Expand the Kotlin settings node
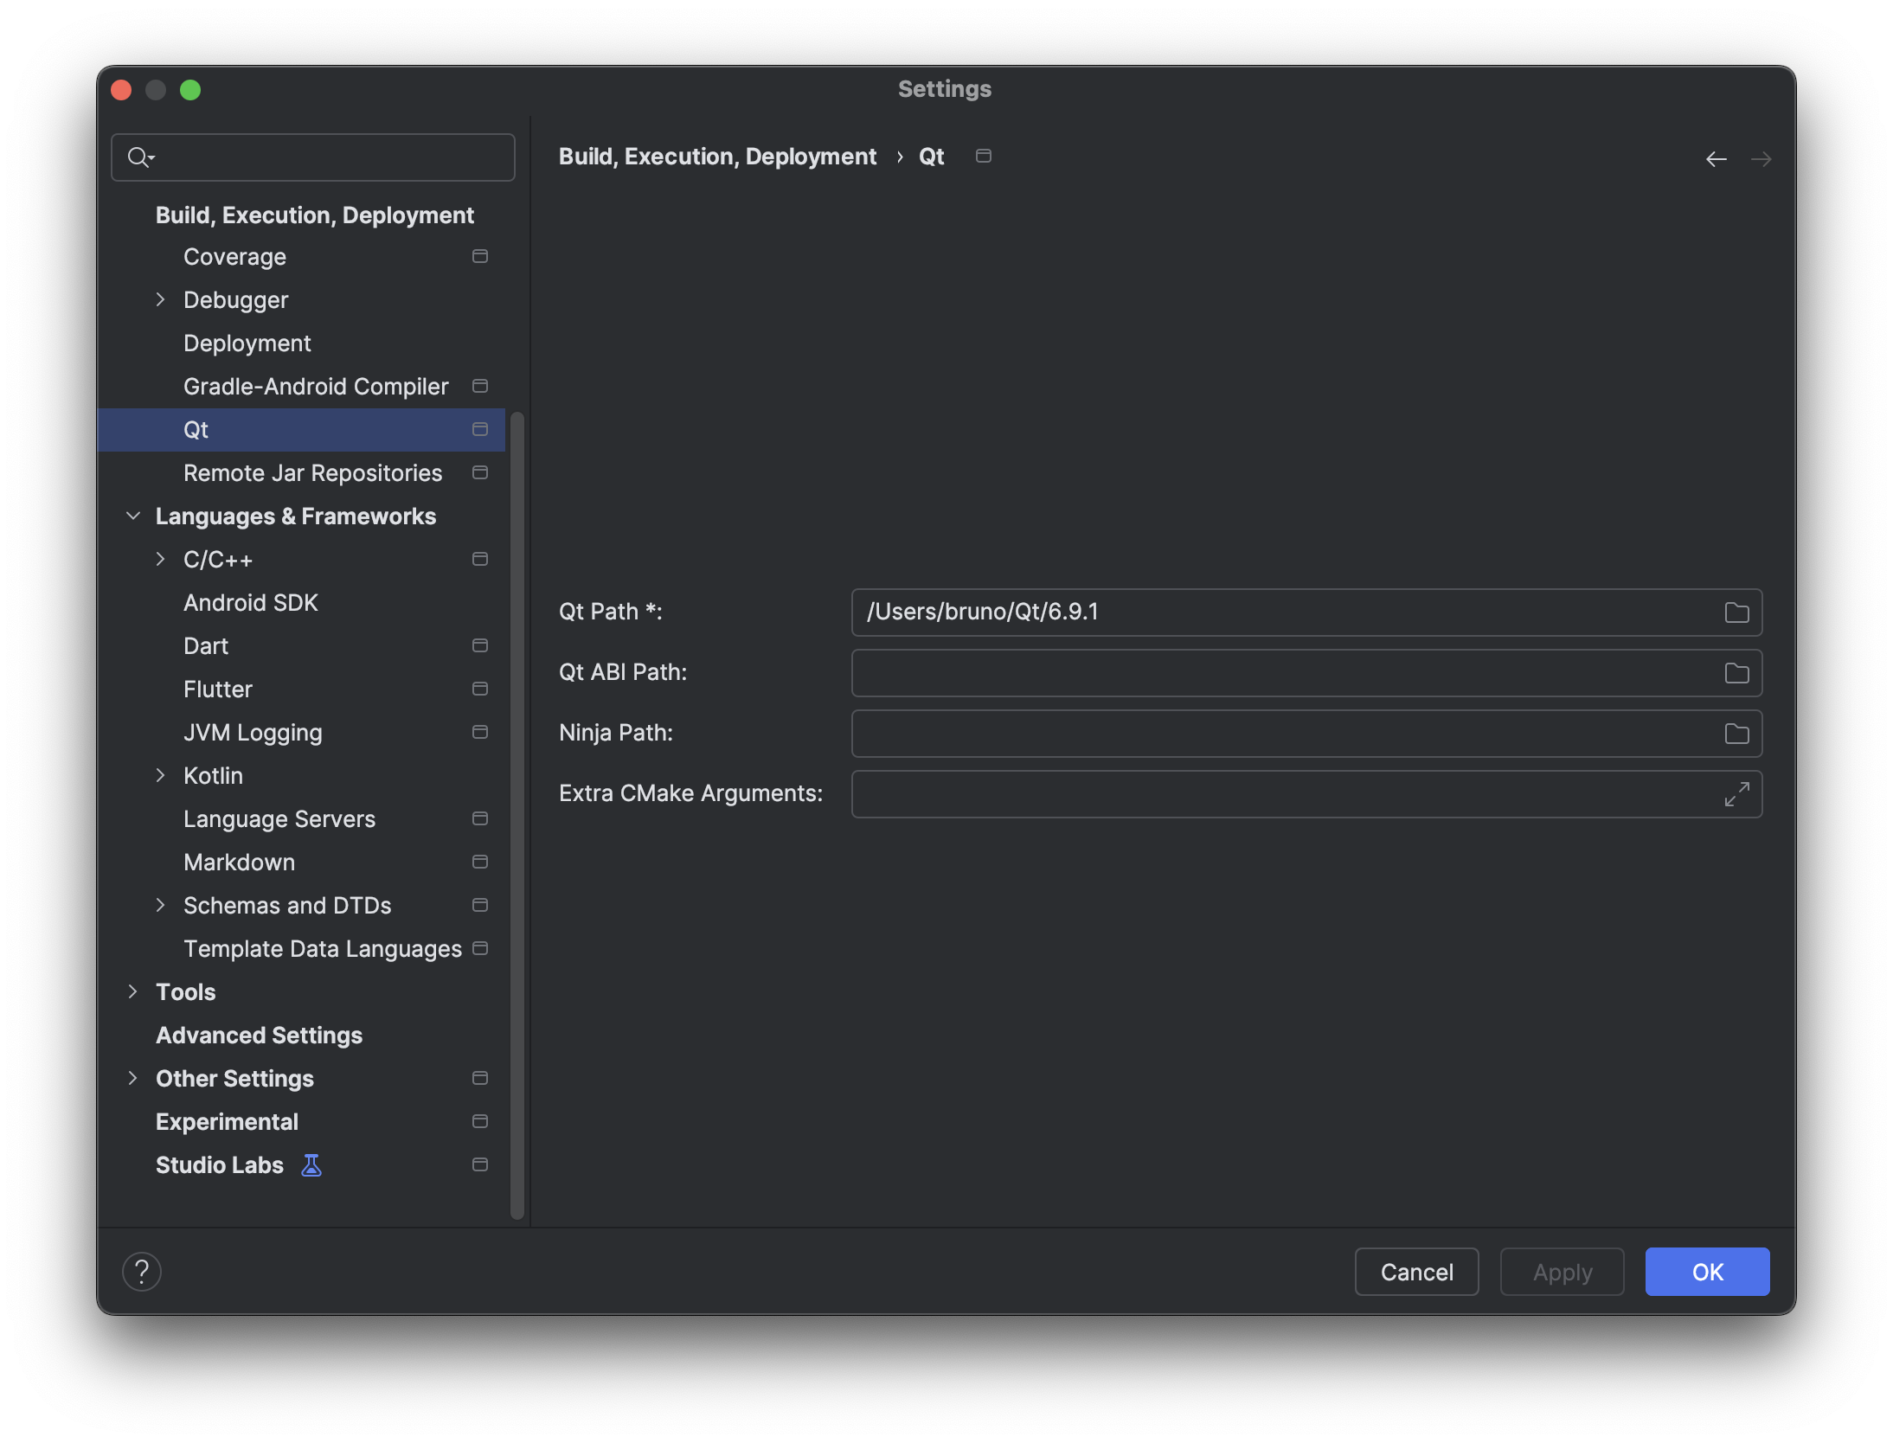Viewport: 1893px width, 1443px height. (x=160, y=776)
